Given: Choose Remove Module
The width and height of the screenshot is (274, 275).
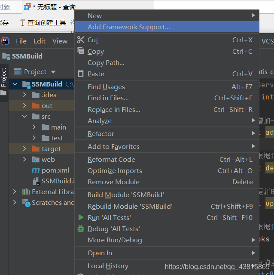Looking at the screenshot, I should pyautogui.click(x=167, y=182).
